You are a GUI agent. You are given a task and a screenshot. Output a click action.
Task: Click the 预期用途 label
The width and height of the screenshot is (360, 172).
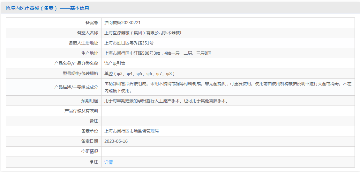pyautogui.click(x=90, y=101)
